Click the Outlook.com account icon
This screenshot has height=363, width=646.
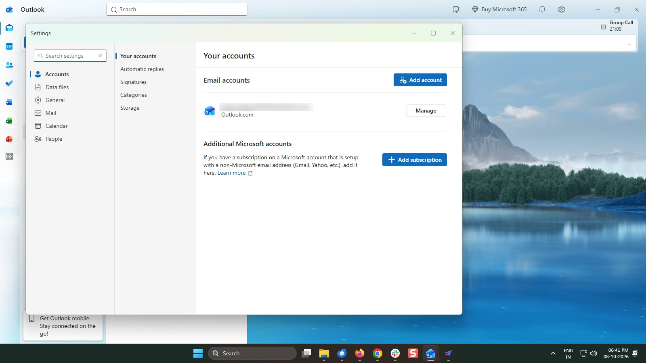(210, 111)
